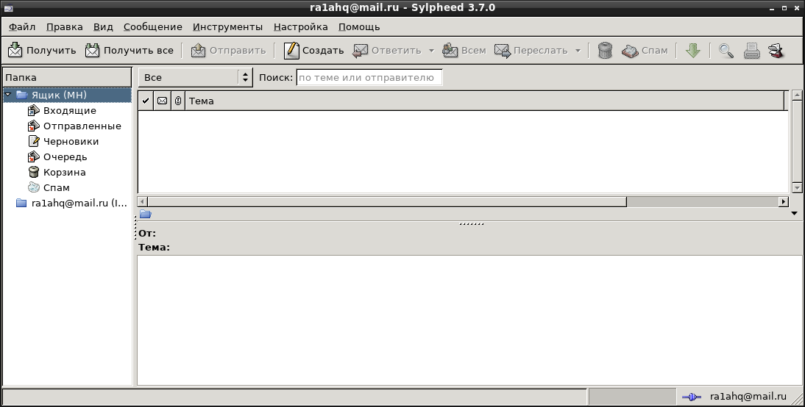Open the Файл menu
The image size is (805, 407).
click(22, 26)
